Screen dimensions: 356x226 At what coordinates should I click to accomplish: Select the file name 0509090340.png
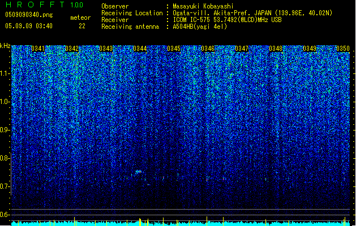29,15
